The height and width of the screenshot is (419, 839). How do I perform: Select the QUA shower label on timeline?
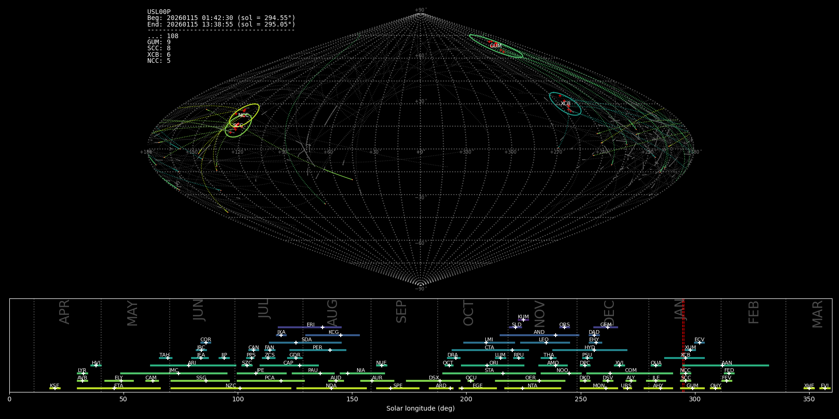(656, 363)
